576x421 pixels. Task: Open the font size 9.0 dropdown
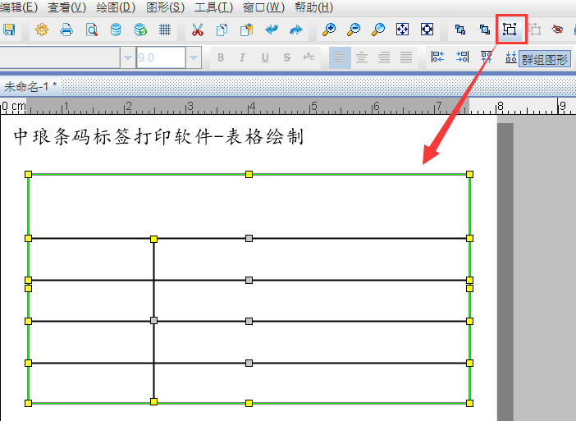[194, 57]
